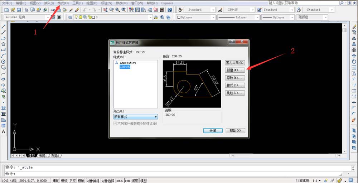
Task: Toggle DUCS in status bar
Action: coord(120,181)
